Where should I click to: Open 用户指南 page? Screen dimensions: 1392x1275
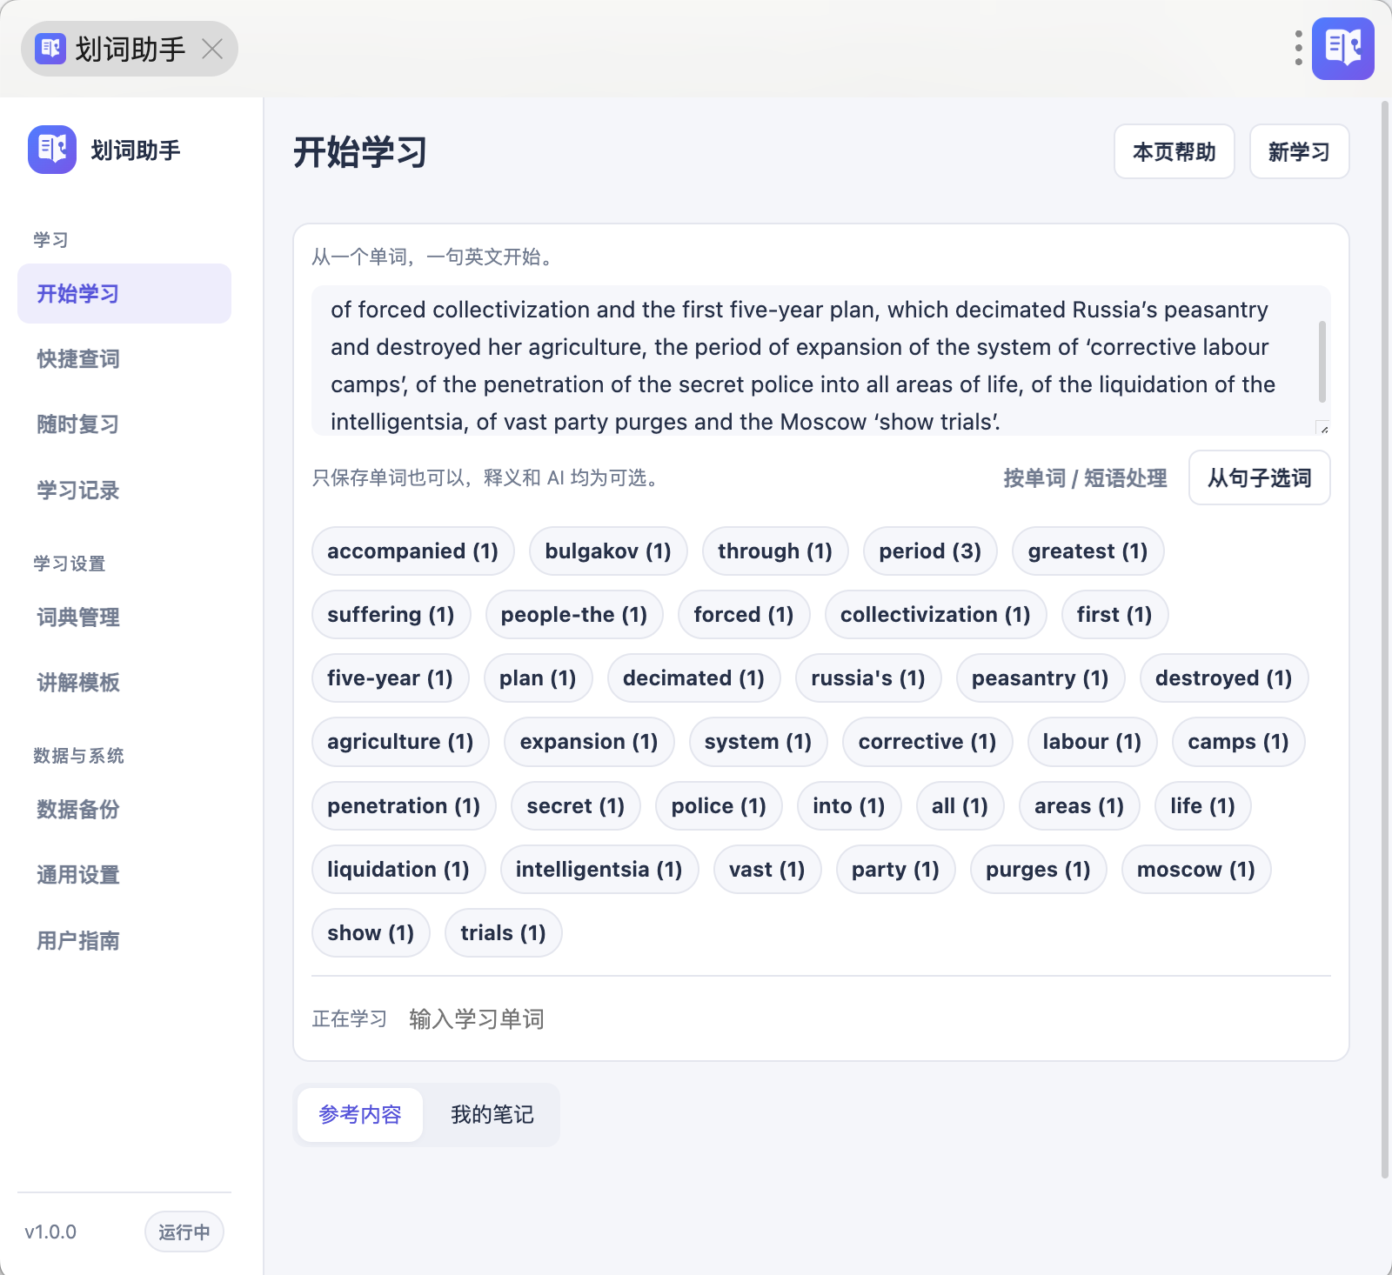tap(124, 940)
